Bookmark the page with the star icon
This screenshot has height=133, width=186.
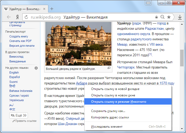pyautogui.click(x=169, y=17)
